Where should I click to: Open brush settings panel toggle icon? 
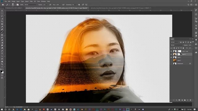[x=18, y=5]
